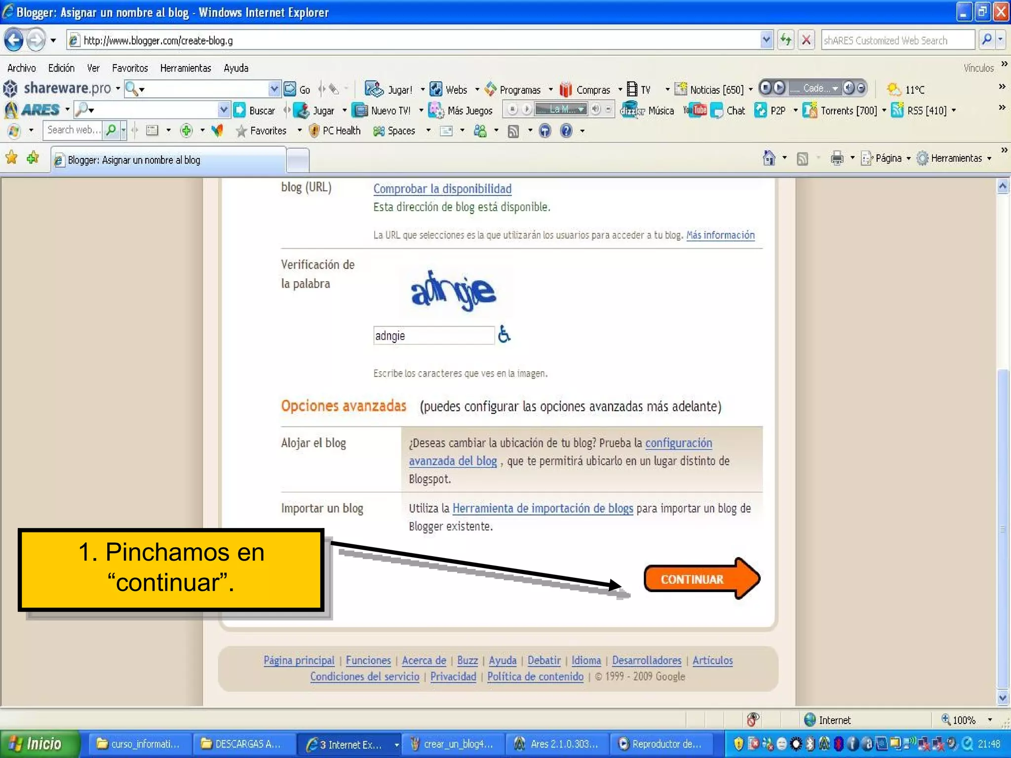This screenshot has height=758, width=1011.
Task: Open the RSS [410] dropdown
Action: pos(954,111)
